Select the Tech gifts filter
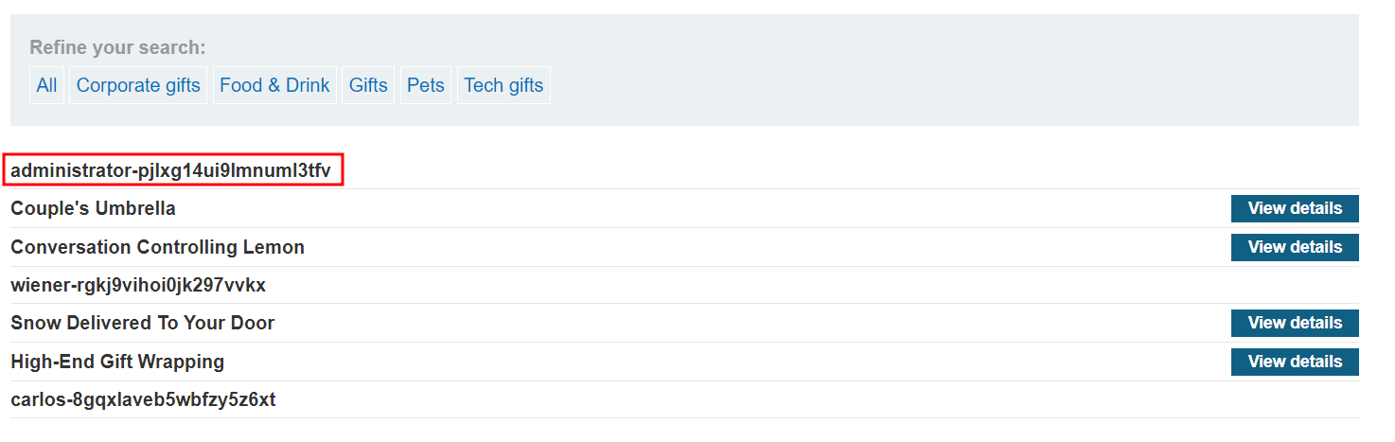 click(503, 85)
